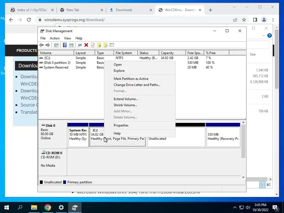Click the Show/Hide Console Tree toolbar icon
The height and width of the screenshot is (213, 284).
tap(56, 45)
